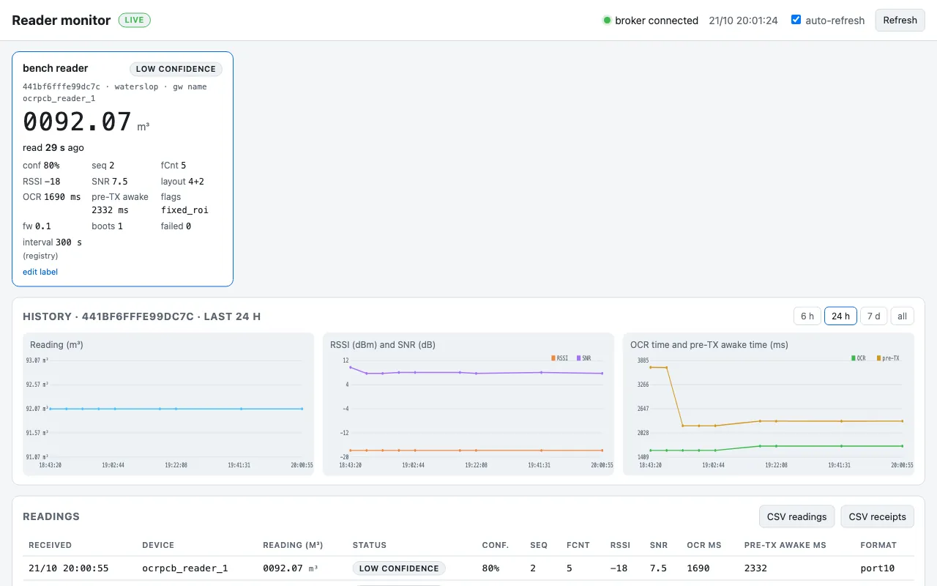Image resolution: width=937 pixels, height=586 pixels.
Task: Click the FCNT column header
Action: (x=578, y=545)
